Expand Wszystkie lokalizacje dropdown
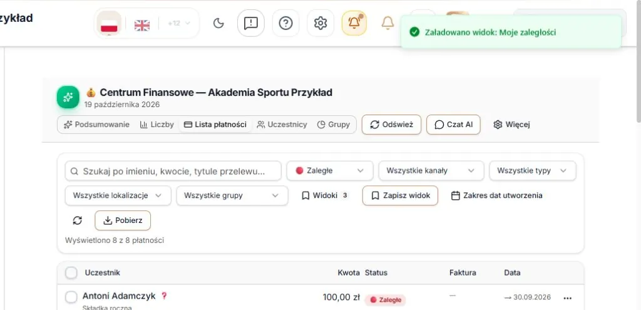Screen dimensions: 641x310 [x=118, y=195]
